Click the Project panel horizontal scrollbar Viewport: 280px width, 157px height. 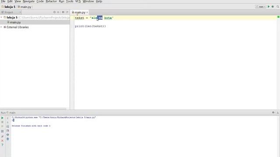[33, 109]
